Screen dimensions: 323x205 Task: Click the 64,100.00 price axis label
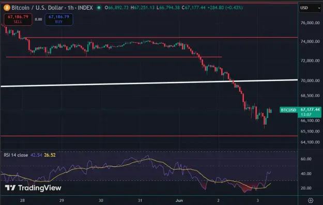tap(310, 142)
